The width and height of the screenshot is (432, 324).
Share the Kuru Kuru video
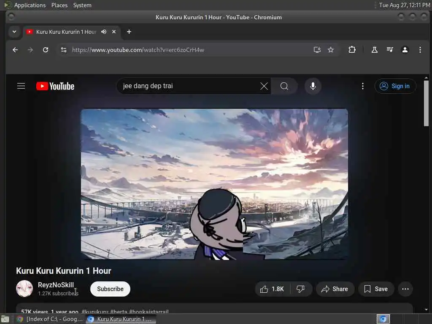(335, 289)
